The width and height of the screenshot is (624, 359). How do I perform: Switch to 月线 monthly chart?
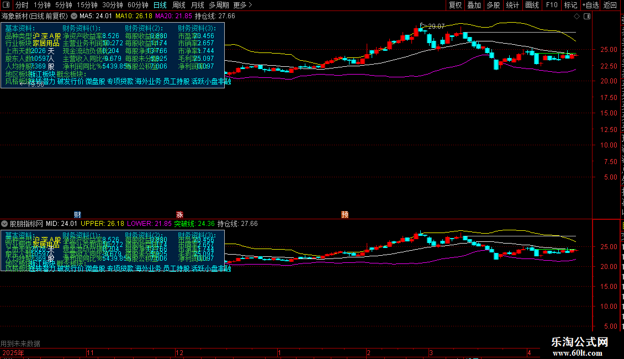tap(197, 5)
